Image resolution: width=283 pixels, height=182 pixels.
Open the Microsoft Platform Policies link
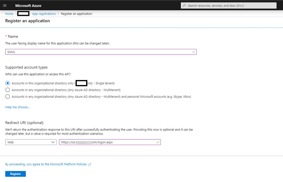tap(46, 164)
